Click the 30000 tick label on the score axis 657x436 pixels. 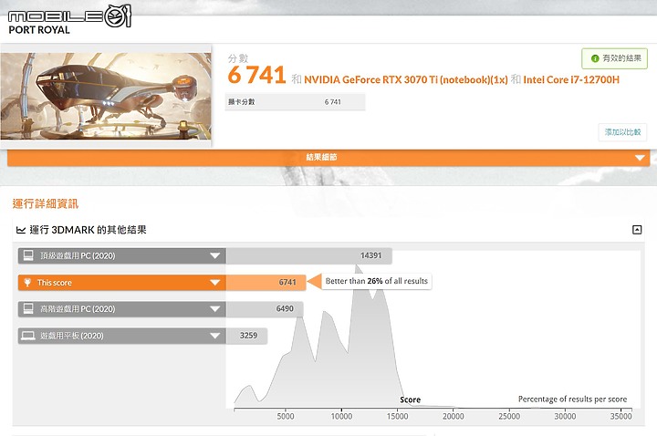565,416
